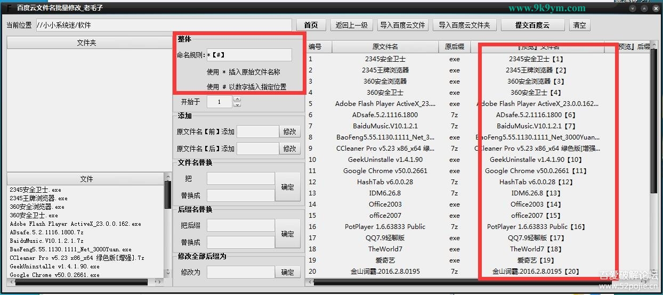
Task: Focus the 修改为 suffix input
Action: tap(240, 272)
